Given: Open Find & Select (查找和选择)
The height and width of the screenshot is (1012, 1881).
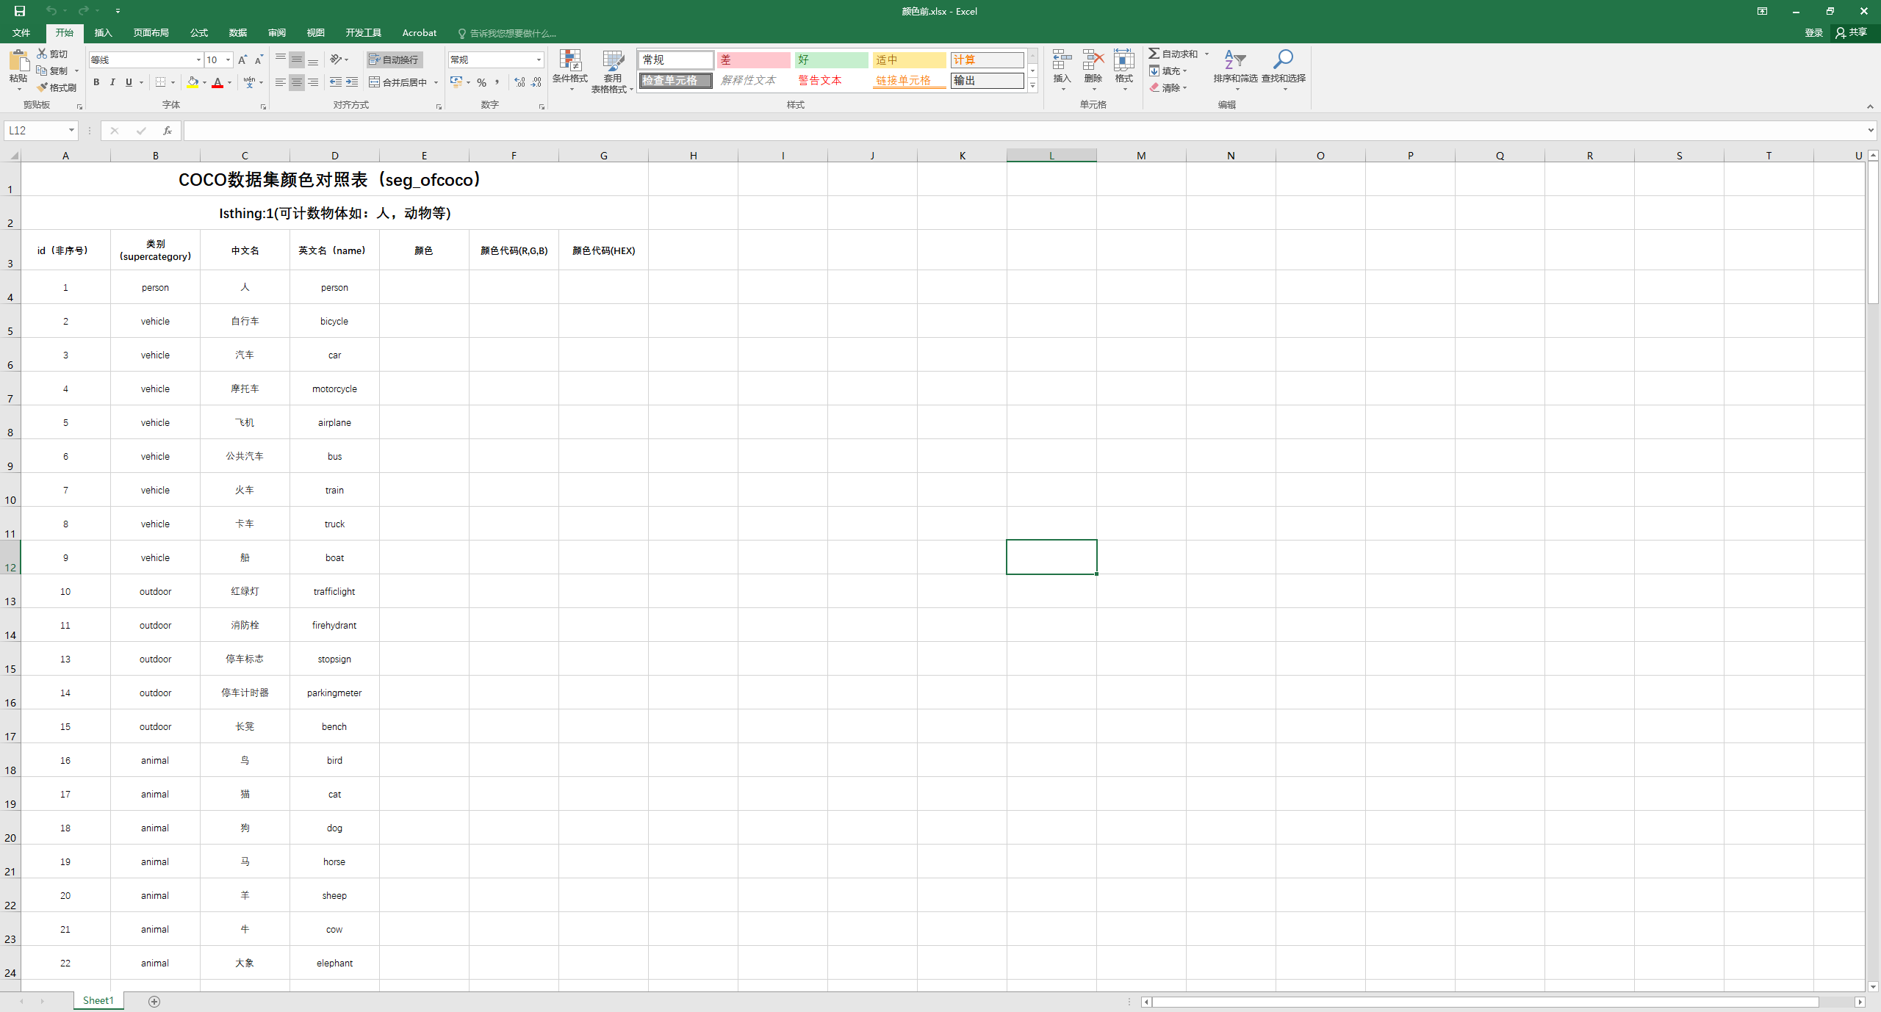Looking at the screenshot, I should (x=1284, y=71).
